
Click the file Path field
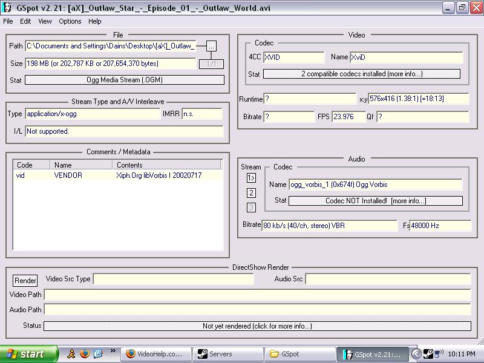[x=111, y=46]
